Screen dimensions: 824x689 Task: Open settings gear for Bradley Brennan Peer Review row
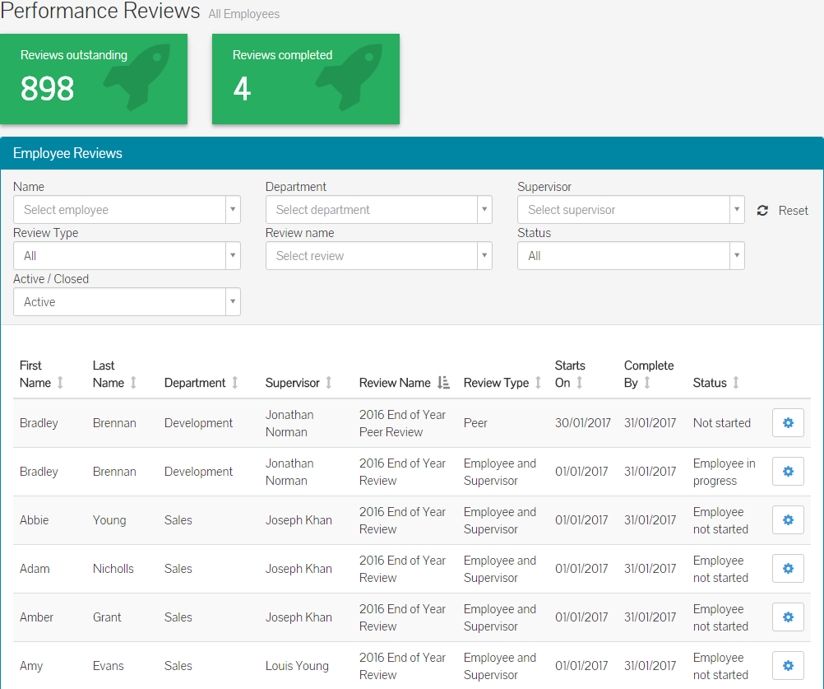[x=788, y=423]
